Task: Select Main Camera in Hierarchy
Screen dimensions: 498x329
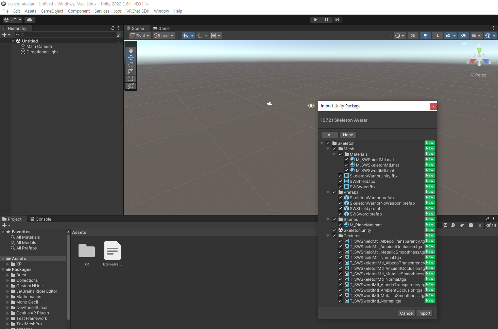Action: [39, 47]
